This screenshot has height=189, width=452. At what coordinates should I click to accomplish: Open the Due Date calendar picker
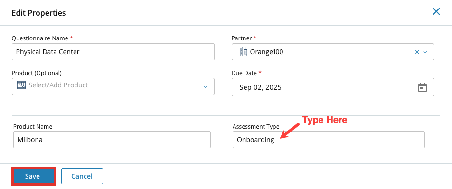pos(422,87)
